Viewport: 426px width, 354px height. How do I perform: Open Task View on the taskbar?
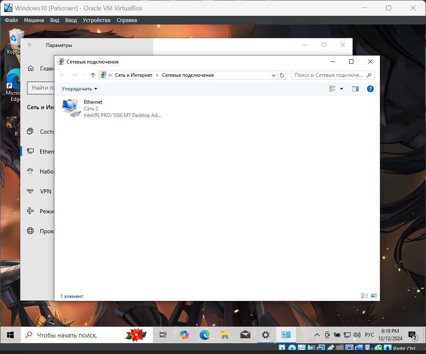(163, 335)
